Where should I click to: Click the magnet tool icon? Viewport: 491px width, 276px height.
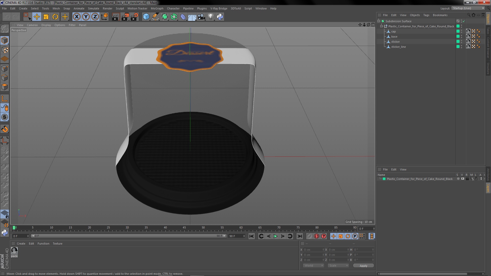pyautogui.click(x=5, y=129)
